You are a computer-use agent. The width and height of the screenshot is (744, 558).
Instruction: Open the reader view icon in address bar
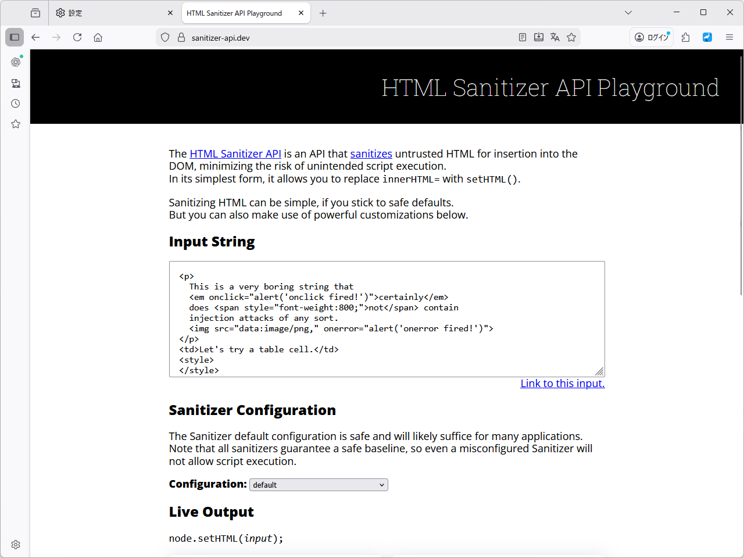(522, 37)
